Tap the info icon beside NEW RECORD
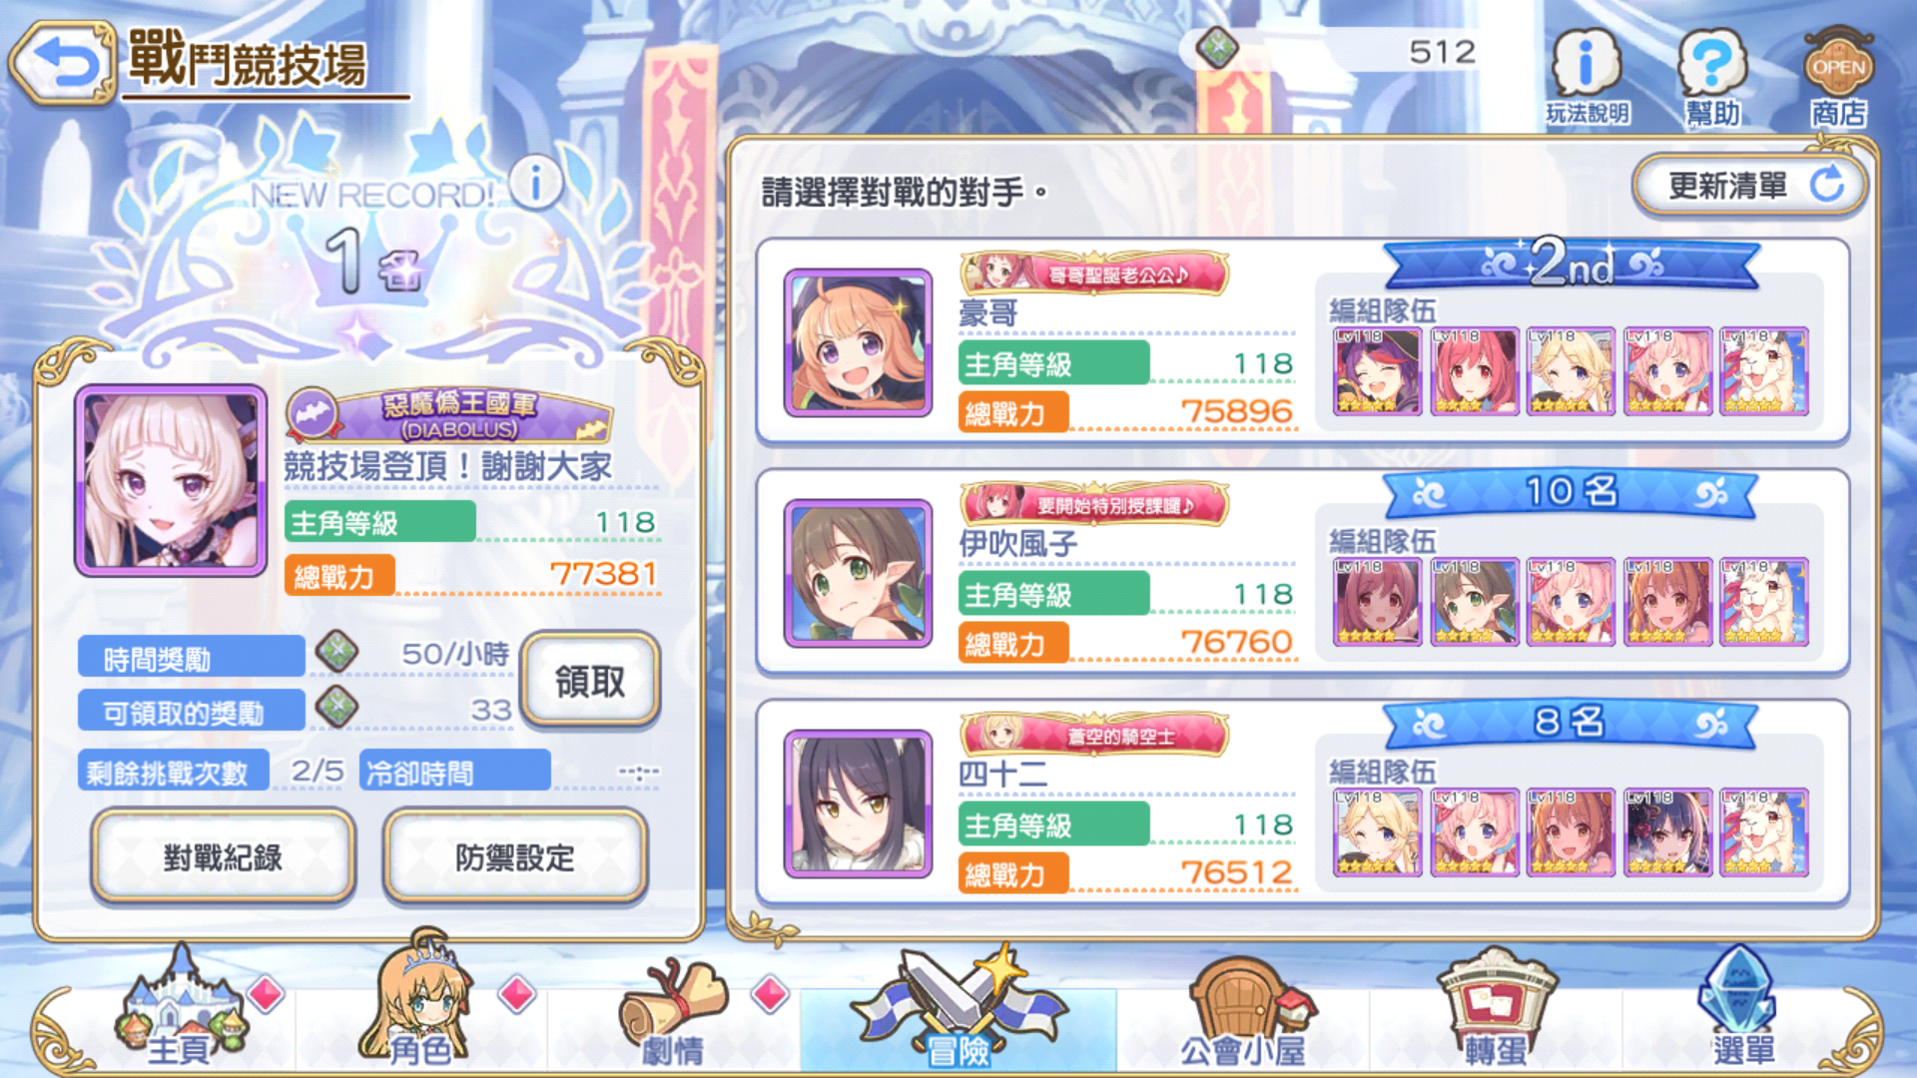 536,183
